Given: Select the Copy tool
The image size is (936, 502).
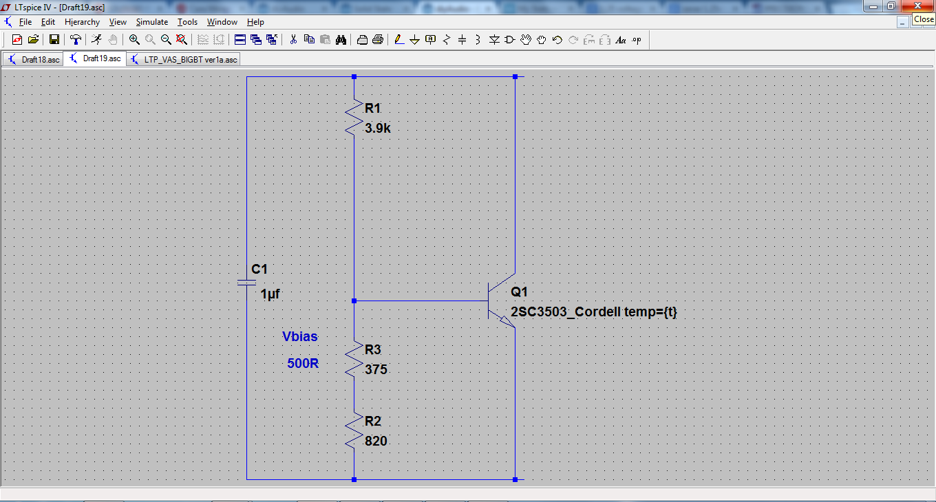Looking at the screenshot, I should pos(309,40).
